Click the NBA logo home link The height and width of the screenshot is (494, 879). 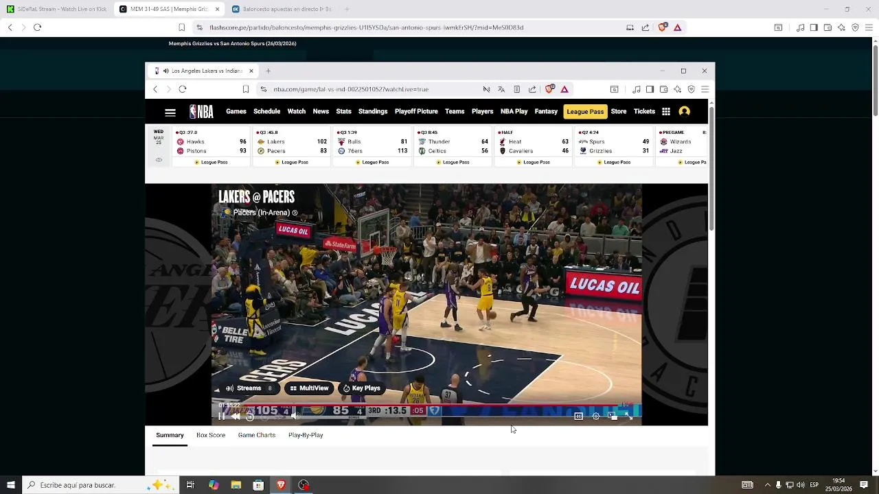pos(201,112)
